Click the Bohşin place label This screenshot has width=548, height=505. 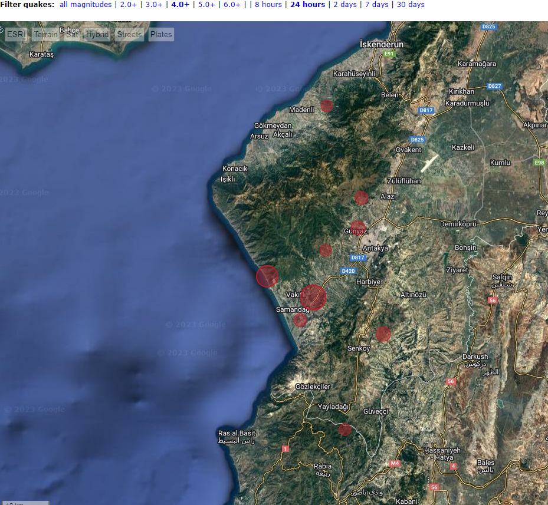point(465,247)
